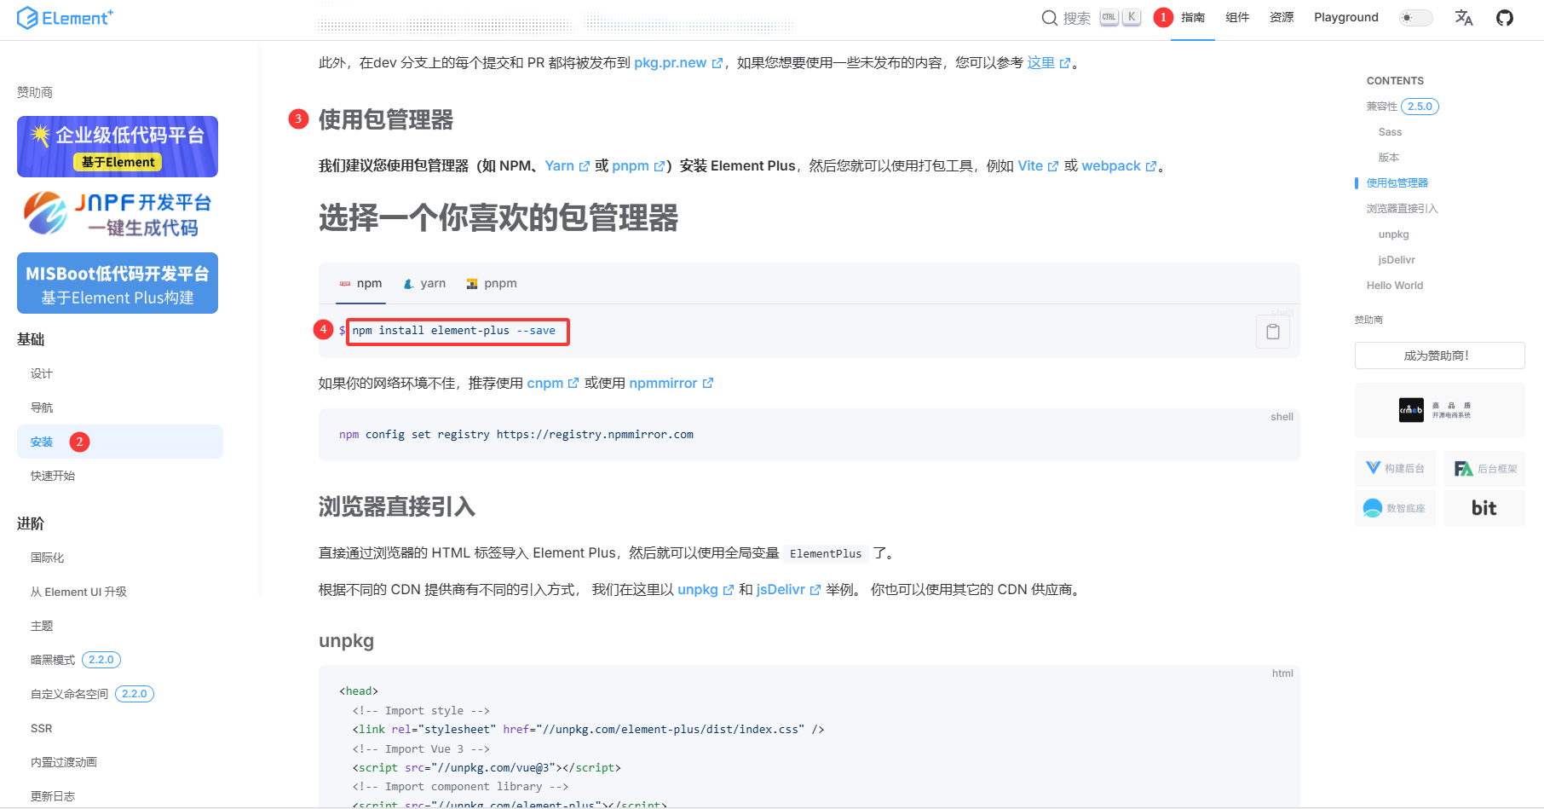Jump to Sass in the contents

pyautogui.click(x=1390, y=132)
